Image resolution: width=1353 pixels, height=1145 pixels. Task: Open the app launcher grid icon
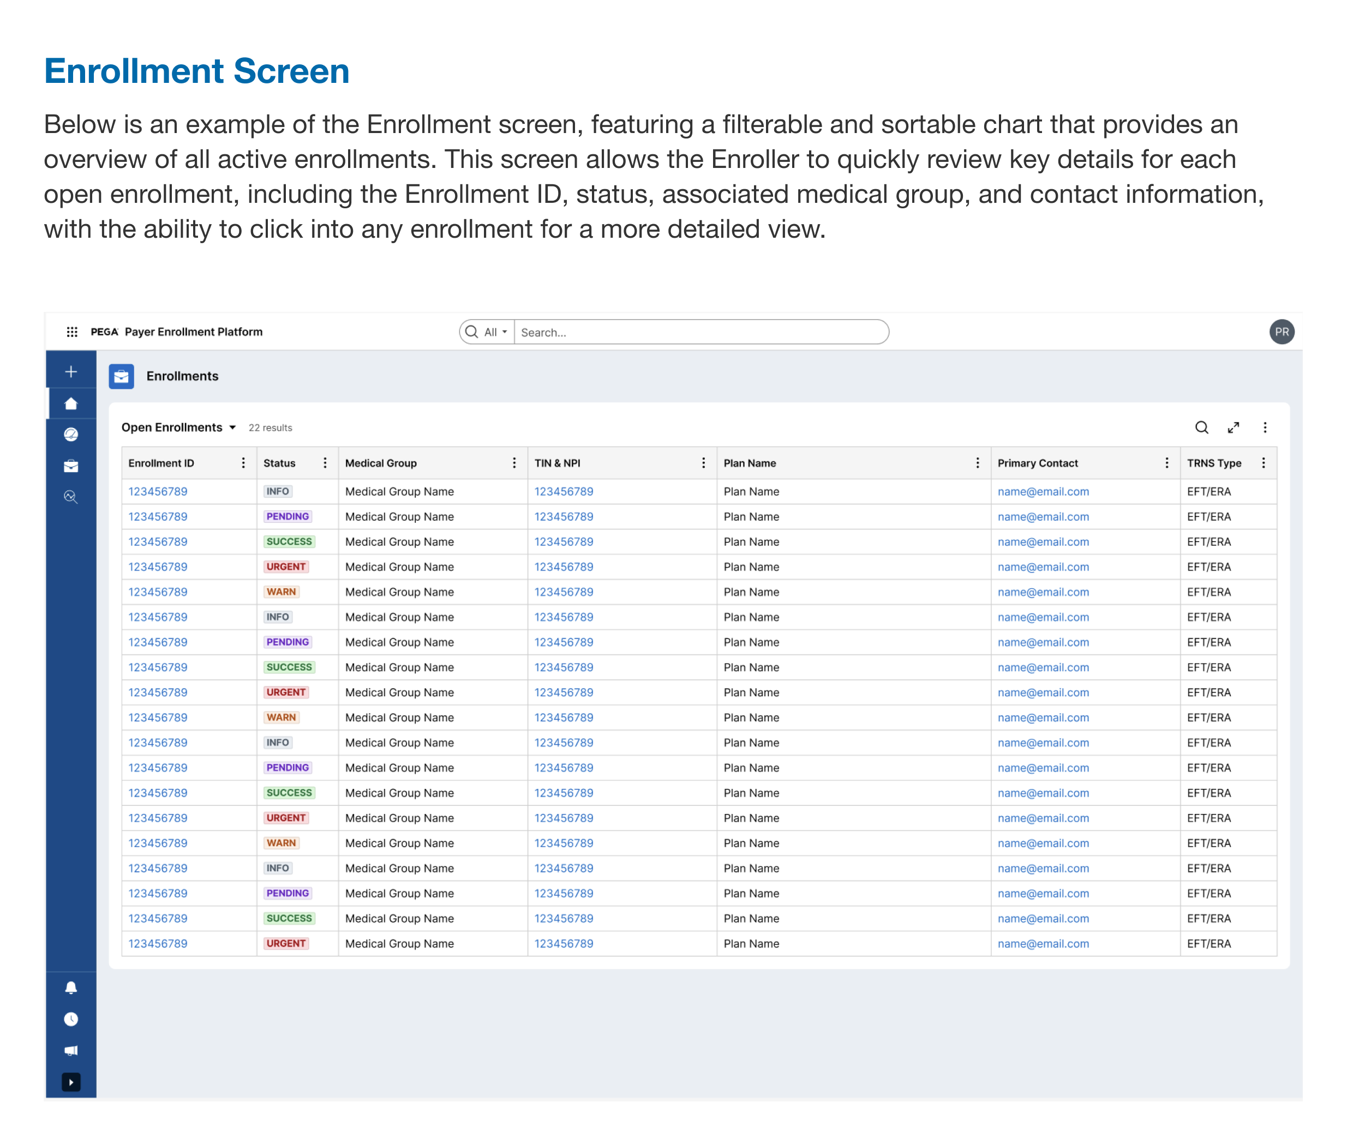(72, 332)
